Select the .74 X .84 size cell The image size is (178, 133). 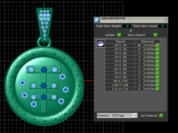pyautogui.click(x=120, y=65)
